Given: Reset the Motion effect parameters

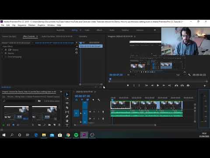Looking at the screenshot, I should point(76,50).
